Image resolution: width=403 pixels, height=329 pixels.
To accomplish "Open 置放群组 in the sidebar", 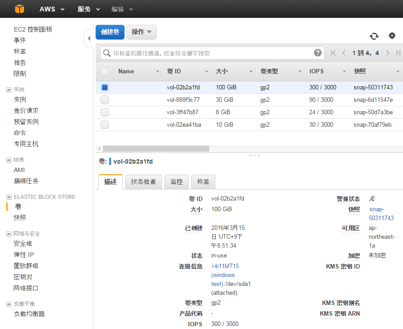I will [26, 266].
